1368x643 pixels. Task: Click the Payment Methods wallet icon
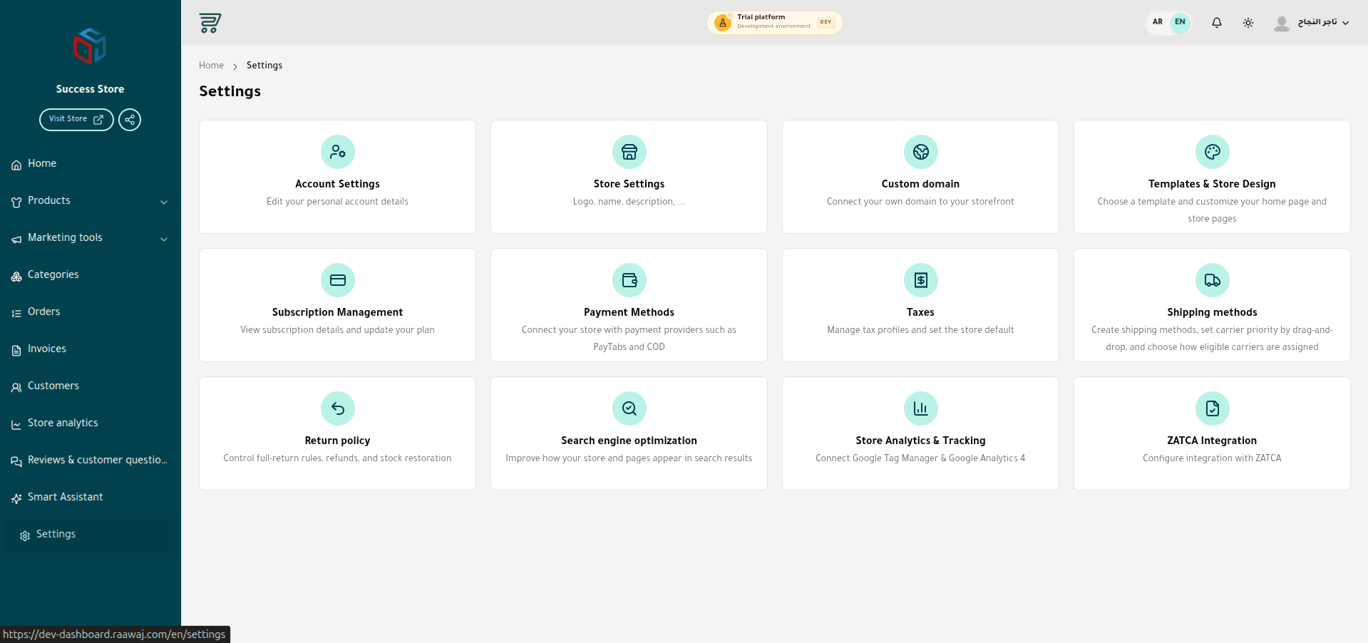pos(629,280)
